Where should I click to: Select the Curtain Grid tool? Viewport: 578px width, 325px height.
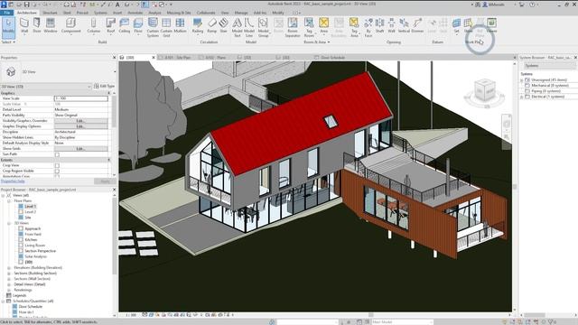click(x=166, y=28)
